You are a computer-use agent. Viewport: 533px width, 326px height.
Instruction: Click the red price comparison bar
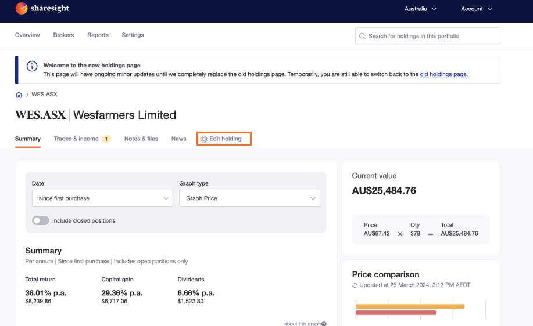[x=396, y=313]
